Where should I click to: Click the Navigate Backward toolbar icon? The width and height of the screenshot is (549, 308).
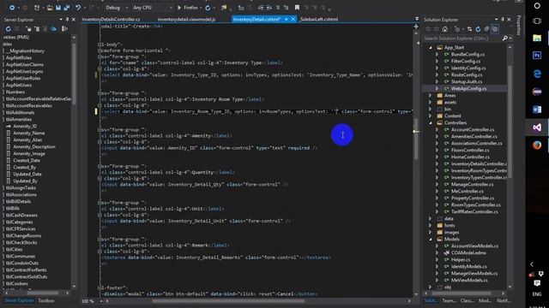tap(12, 8)
